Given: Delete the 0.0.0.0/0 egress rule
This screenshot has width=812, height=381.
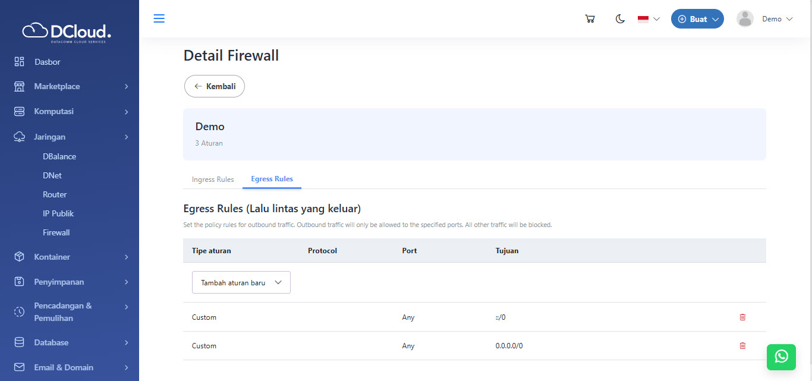Looking at the screenshot, I should click(742, 346).
